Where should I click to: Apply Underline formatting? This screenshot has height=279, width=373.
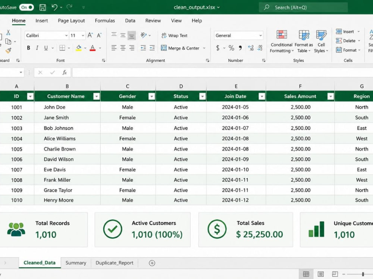pyautogui.click(x=46, y=48)
